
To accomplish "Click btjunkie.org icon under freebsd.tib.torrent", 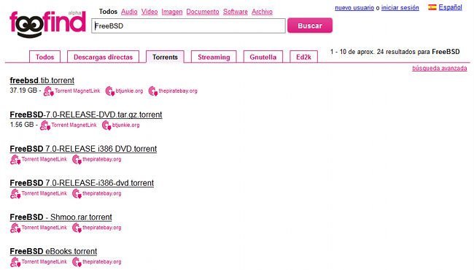I will click(110, 91).
